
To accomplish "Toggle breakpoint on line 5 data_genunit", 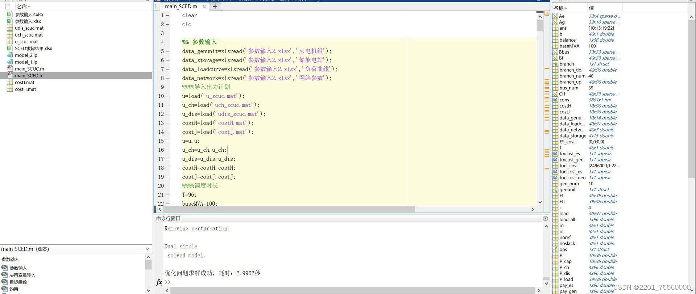I will pos(167,51).
